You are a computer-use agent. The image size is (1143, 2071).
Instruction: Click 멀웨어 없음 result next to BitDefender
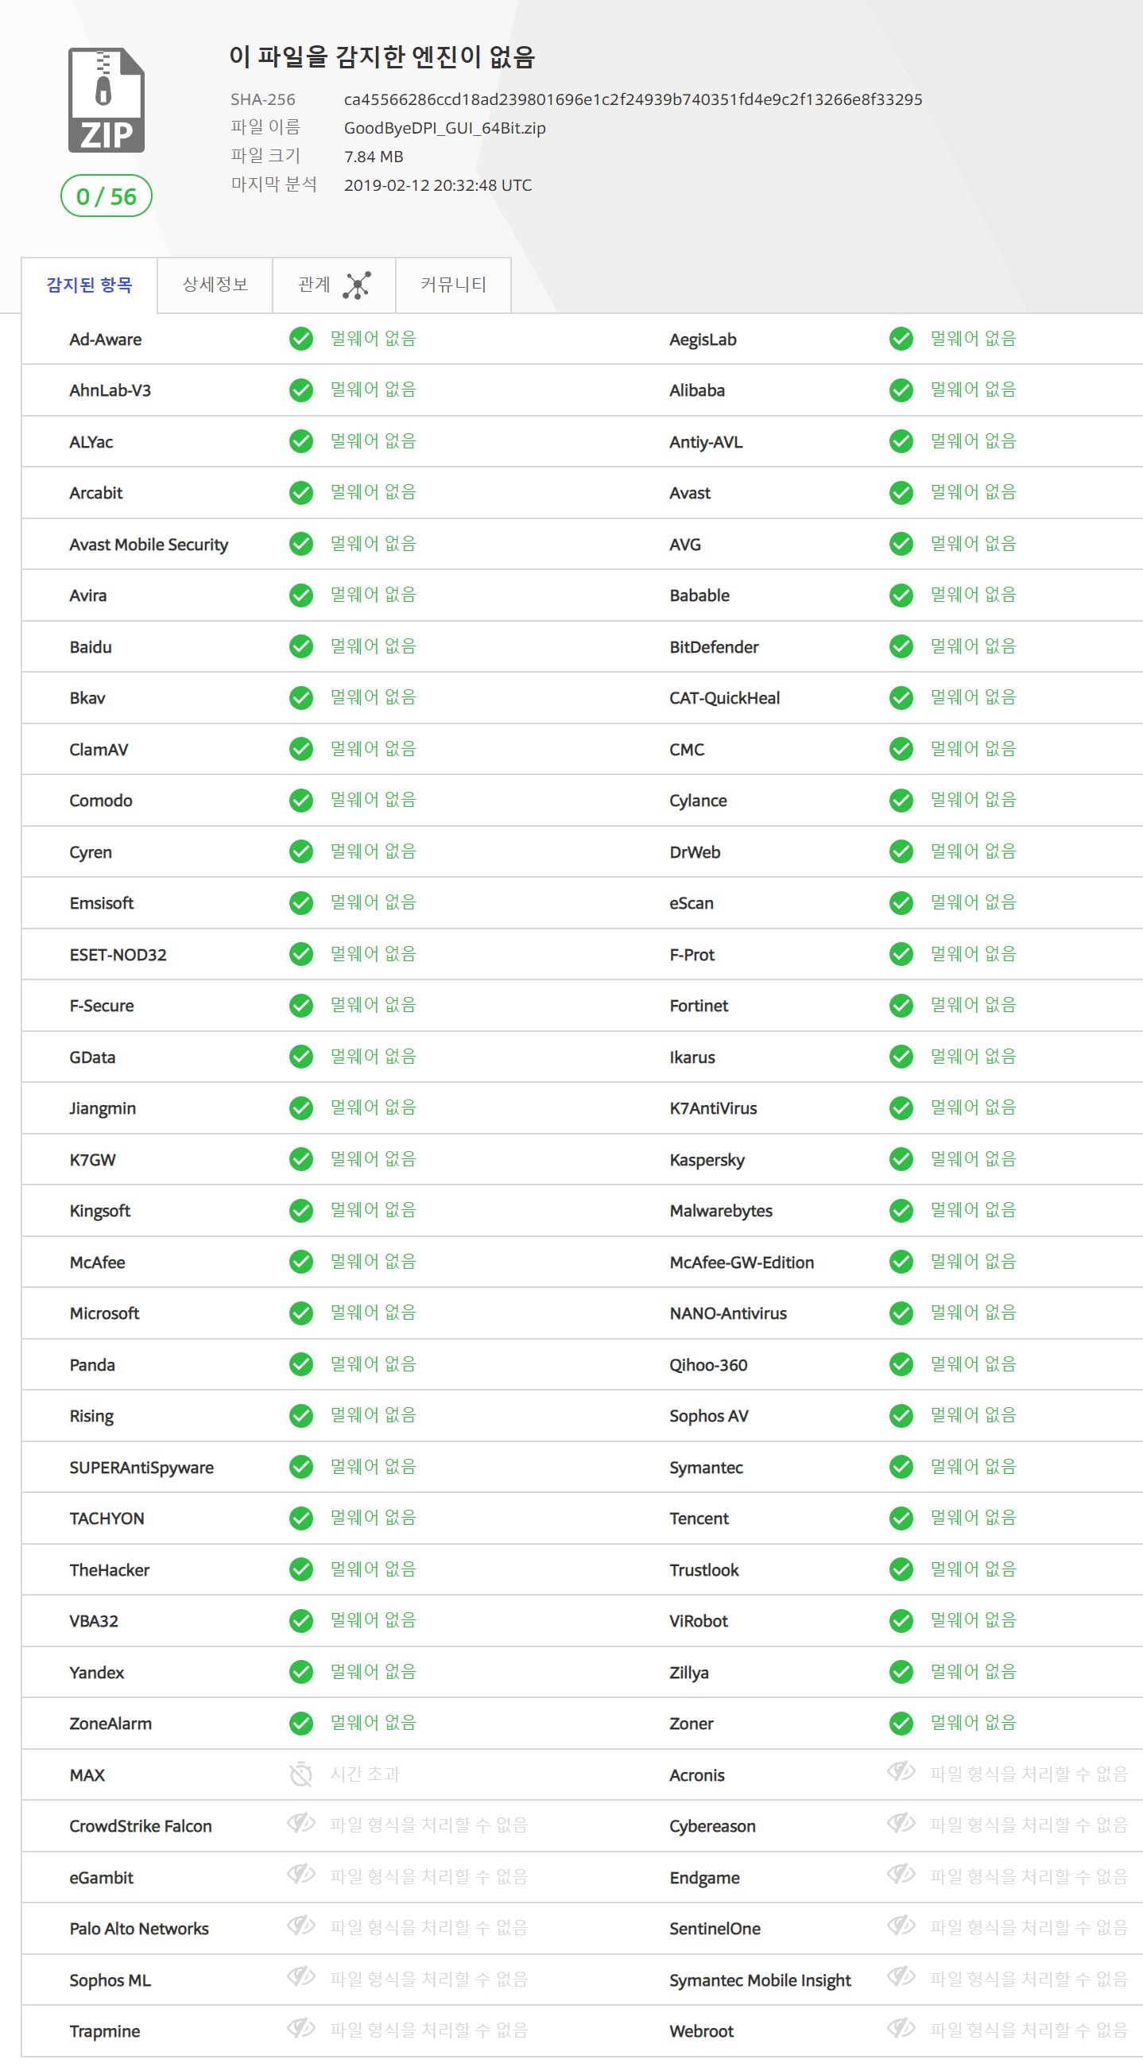[973, 646]
